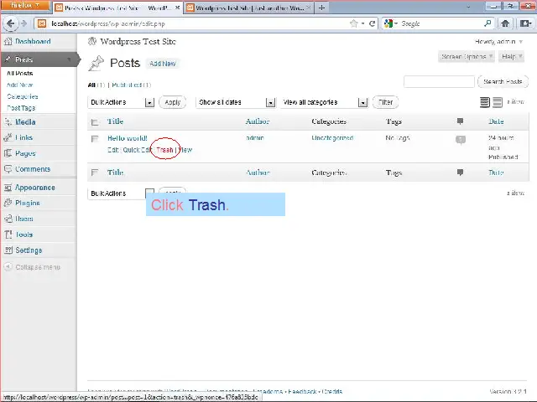The image size is (537, 402).
Task: Open the Show all dates dropdown
Action: pos(236,102)
